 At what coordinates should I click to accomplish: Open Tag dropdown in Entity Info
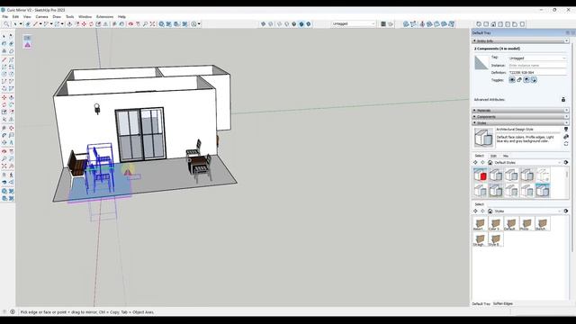click(537, 58)
